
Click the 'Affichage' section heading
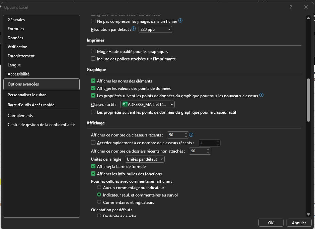[x=96, y=123]
